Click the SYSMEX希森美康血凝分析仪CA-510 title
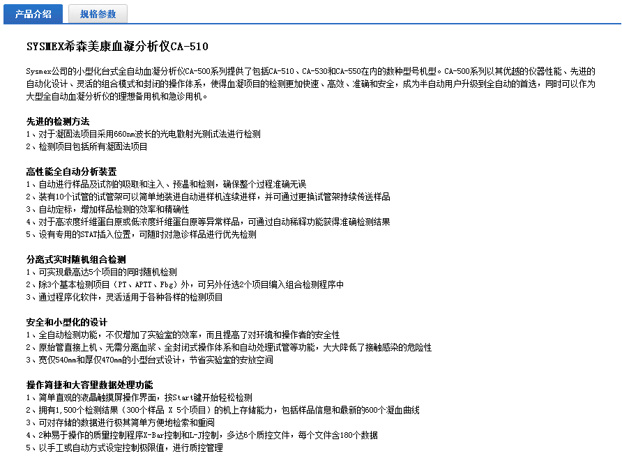This screenshot has width=622, height=458. (x=116, y=47)
